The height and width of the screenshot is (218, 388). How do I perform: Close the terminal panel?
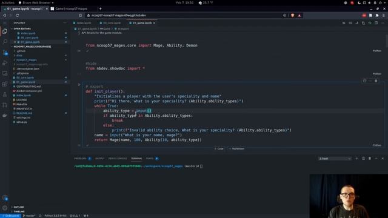coord(383,159)
